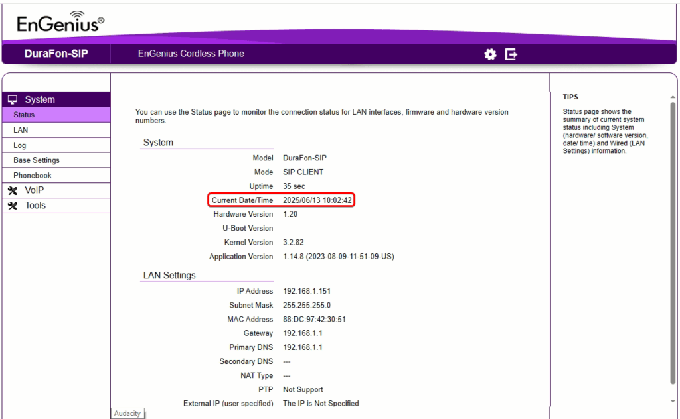The height and width of the screenshot is (419, 680).
Task: Click the Secondary DNS label
Action: (x=246, y=361)
